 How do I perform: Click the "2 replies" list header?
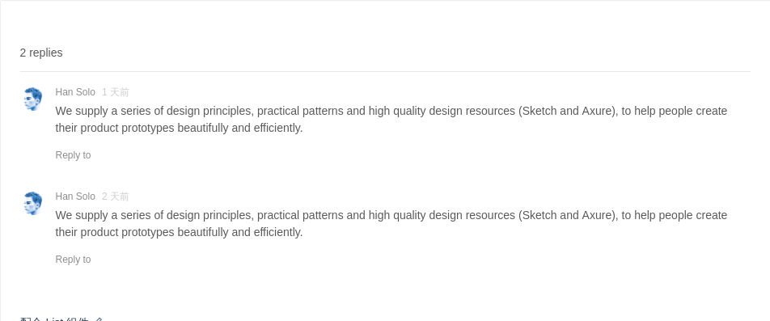[x=41, y=53]
